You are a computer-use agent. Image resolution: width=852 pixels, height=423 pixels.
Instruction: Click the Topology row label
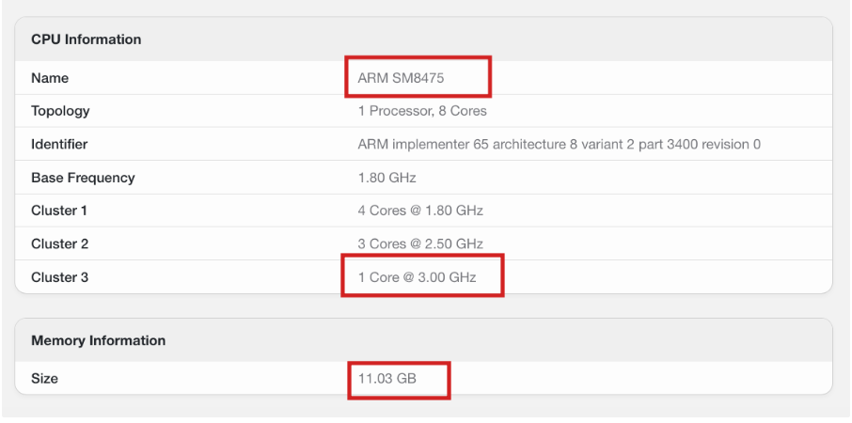pos(60,111)
